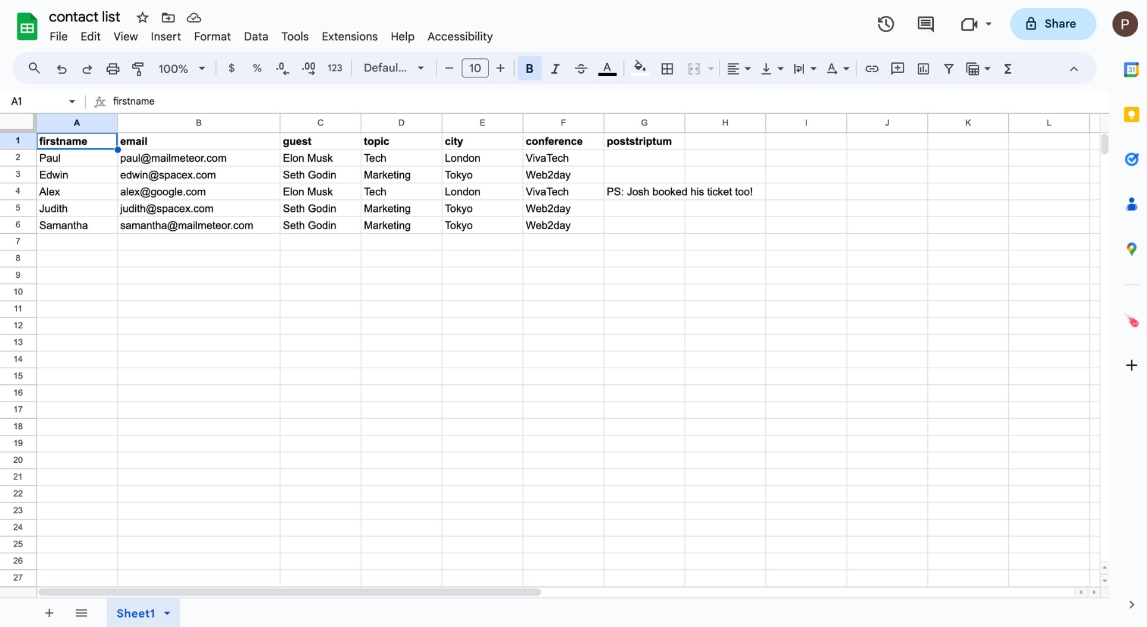Open the zoom 100% dropdown
The image size is (1147, 627).
182,68
